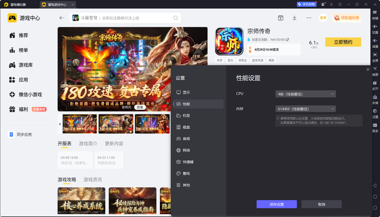Open the user account icon in the title bar

pyautogui.click(x=323, y=4)
